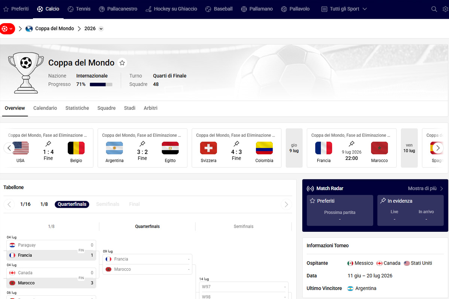Go to previous matches with the carousel arrow
The width and height of the screenshot is (449, 299).
(9, 148)
